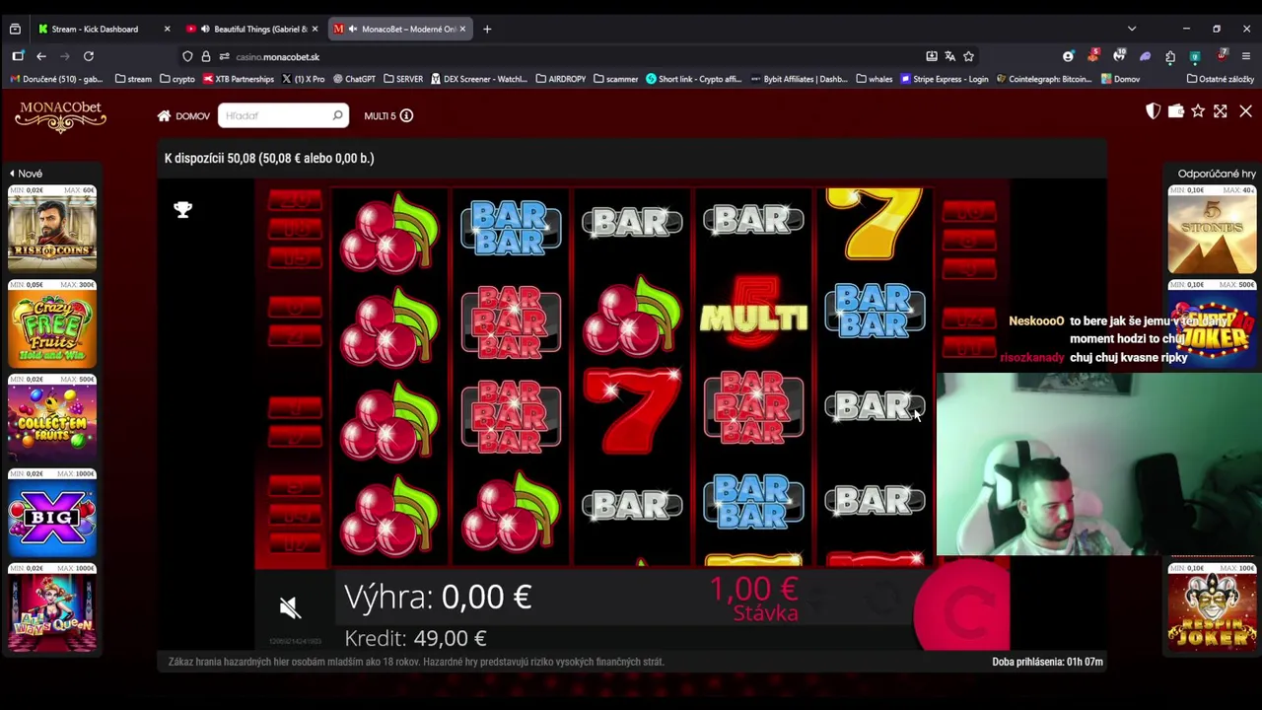Open the list all tabs dropdown

(1132, 29)
